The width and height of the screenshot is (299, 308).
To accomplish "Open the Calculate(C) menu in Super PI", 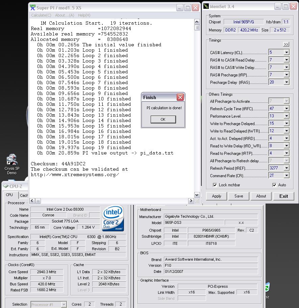I will point(41,15).
